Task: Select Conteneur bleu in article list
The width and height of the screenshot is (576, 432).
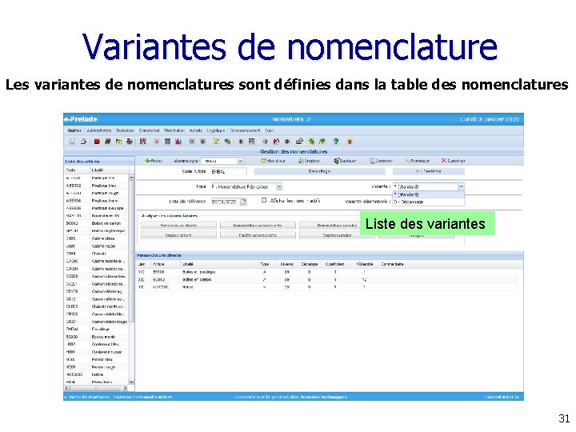Action: pos(96,344)
